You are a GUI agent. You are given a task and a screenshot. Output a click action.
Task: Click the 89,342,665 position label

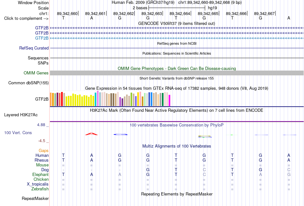pyautogui.click(x=208, y=13)
